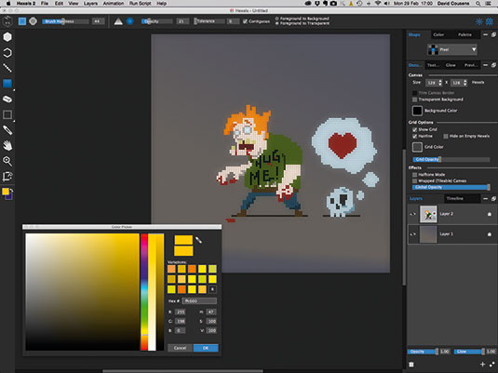Viewport: 498px width, 373px height.
Task: Open the Pixel shape dropdown
Action: pyautogui.click(x=452, y=49)
